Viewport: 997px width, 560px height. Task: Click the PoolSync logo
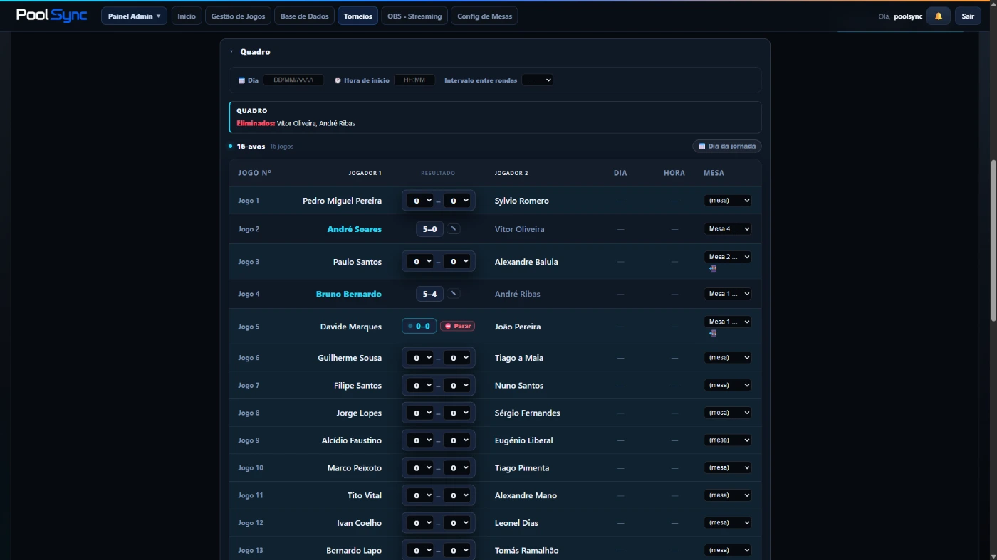point(51,16)
